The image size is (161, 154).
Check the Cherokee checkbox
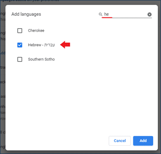click(20, 31)
